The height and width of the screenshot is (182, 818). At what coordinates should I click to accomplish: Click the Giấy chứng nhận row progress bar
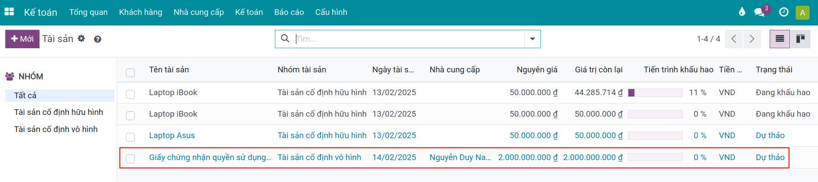(655, 157)
